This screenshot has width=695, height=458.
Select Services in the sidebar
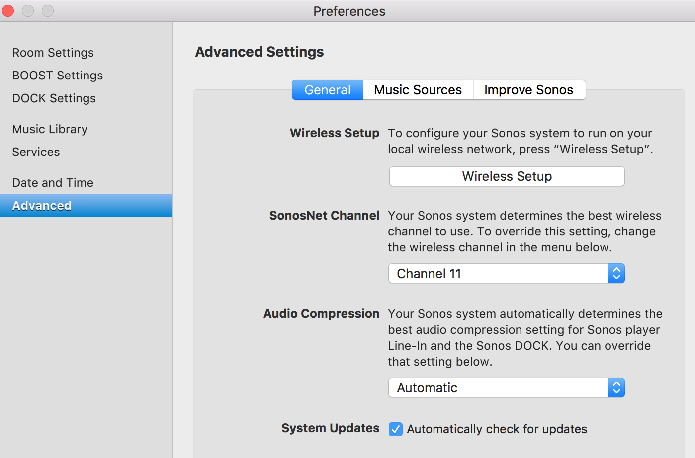(x=36, y=152)
